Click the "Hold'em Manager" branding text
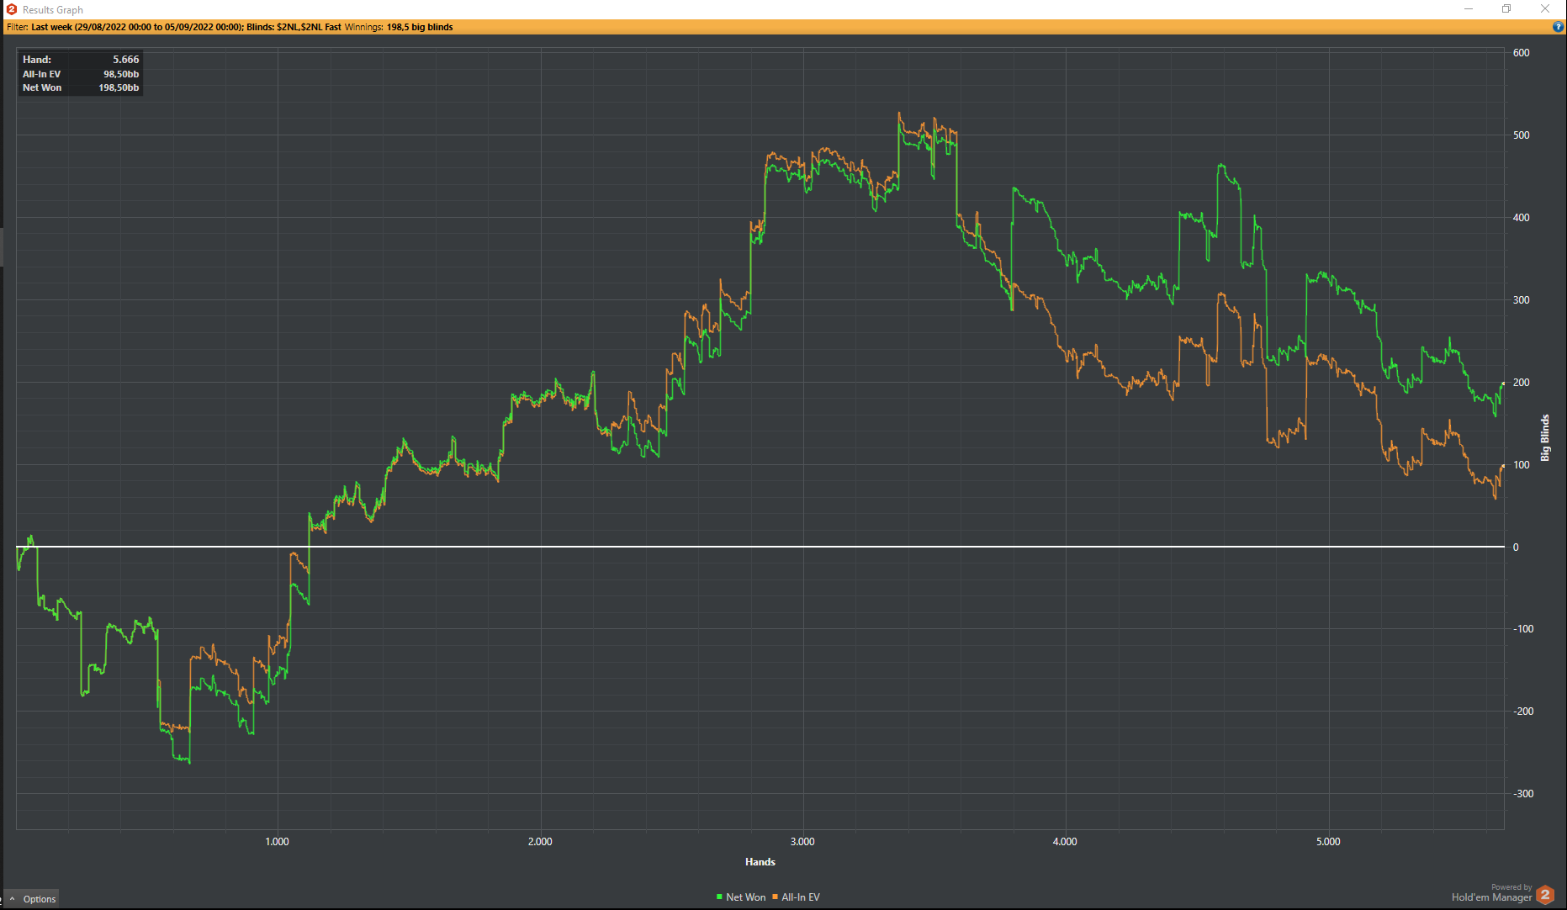The height and width of the screenshot is (910, 1567). [x=1491, y=898]
